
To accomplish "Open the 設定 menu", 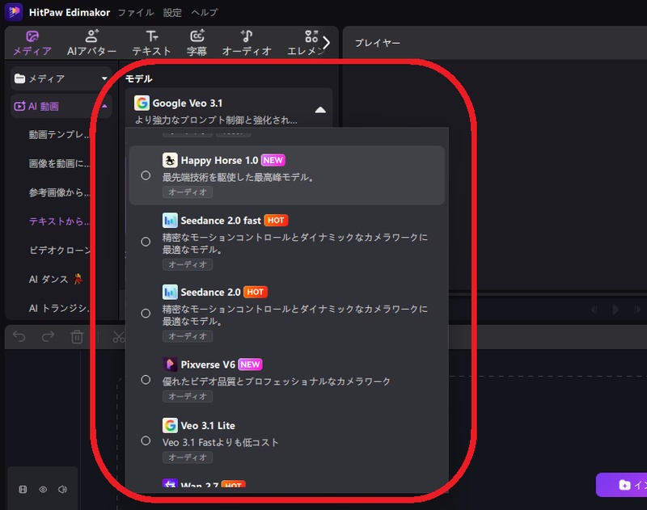I will point(172,13).
